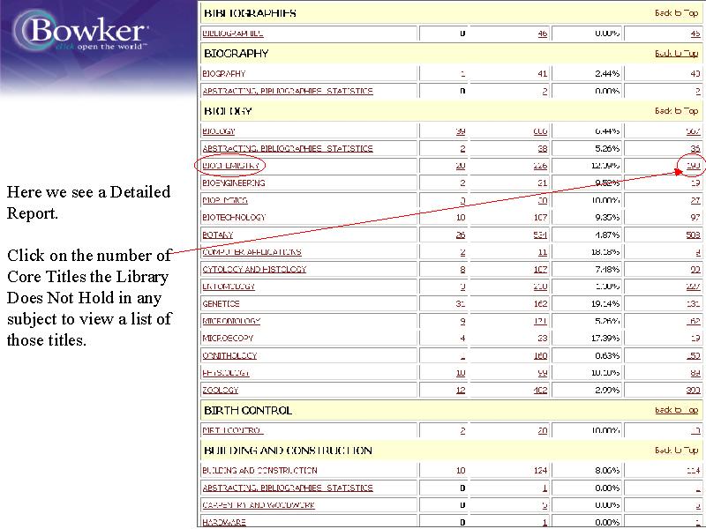Select the BIOGRAPHY subject row label
706x529 pixels.
click(x=224, y=73)
